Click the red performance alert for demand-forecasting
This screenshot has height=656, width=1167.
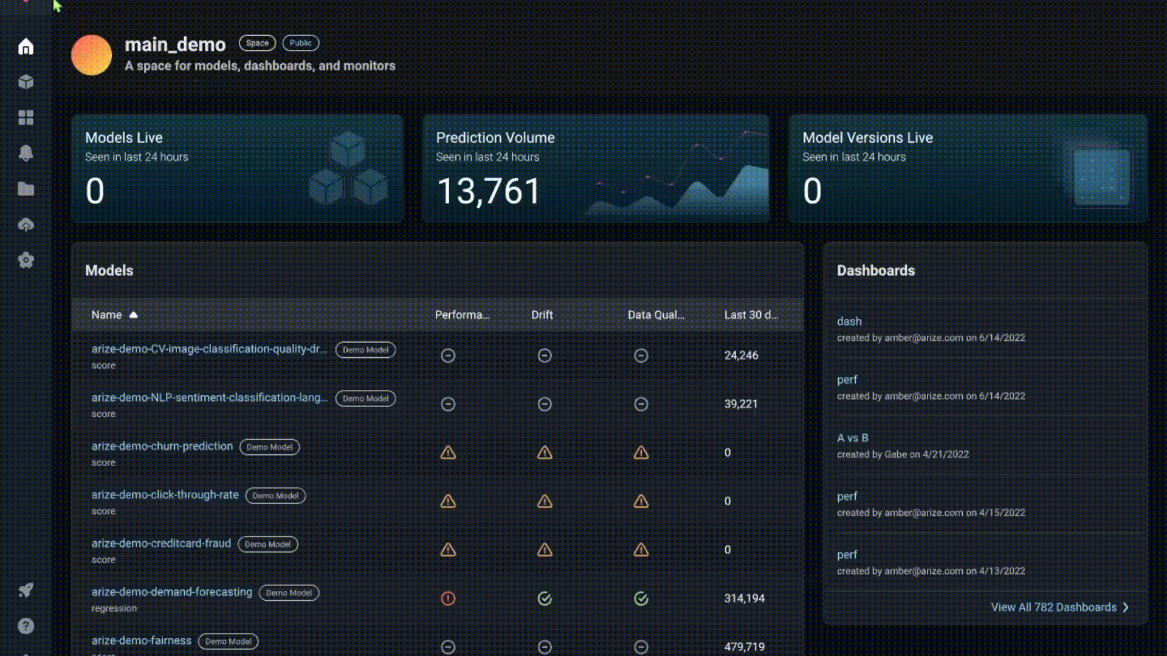pos(448,598)
